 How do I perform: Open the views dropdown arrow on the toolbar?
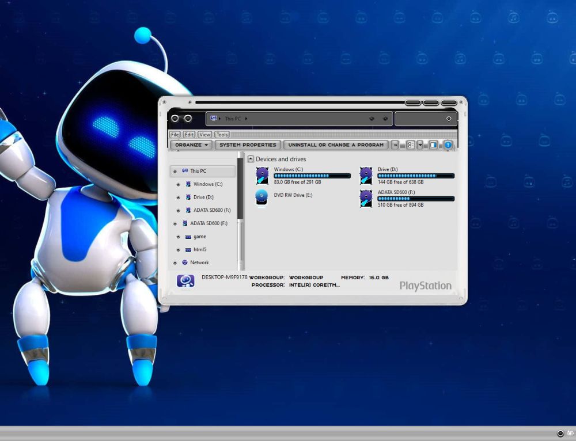(x=420, y=145)
